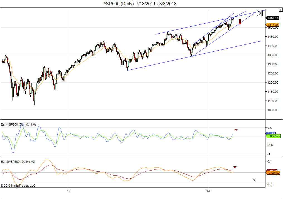The image size is (283, 200).
Task: Click the green 0.000576 value marker
Action: [x=274, y=136]
